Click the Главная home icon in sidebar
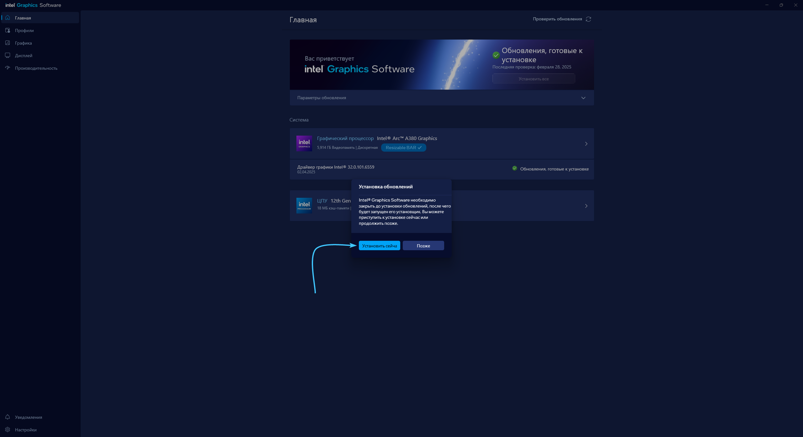Image resolution: width=803 pixels, height=437 pixels. [x=8, y=18]
